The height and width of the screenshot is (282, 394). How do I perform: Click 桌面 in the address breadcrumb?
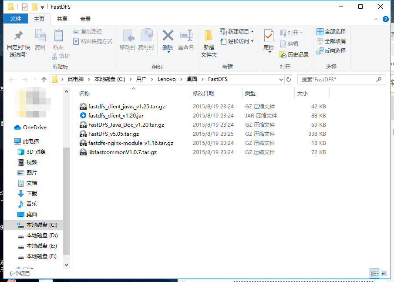(x=192, y=79)
